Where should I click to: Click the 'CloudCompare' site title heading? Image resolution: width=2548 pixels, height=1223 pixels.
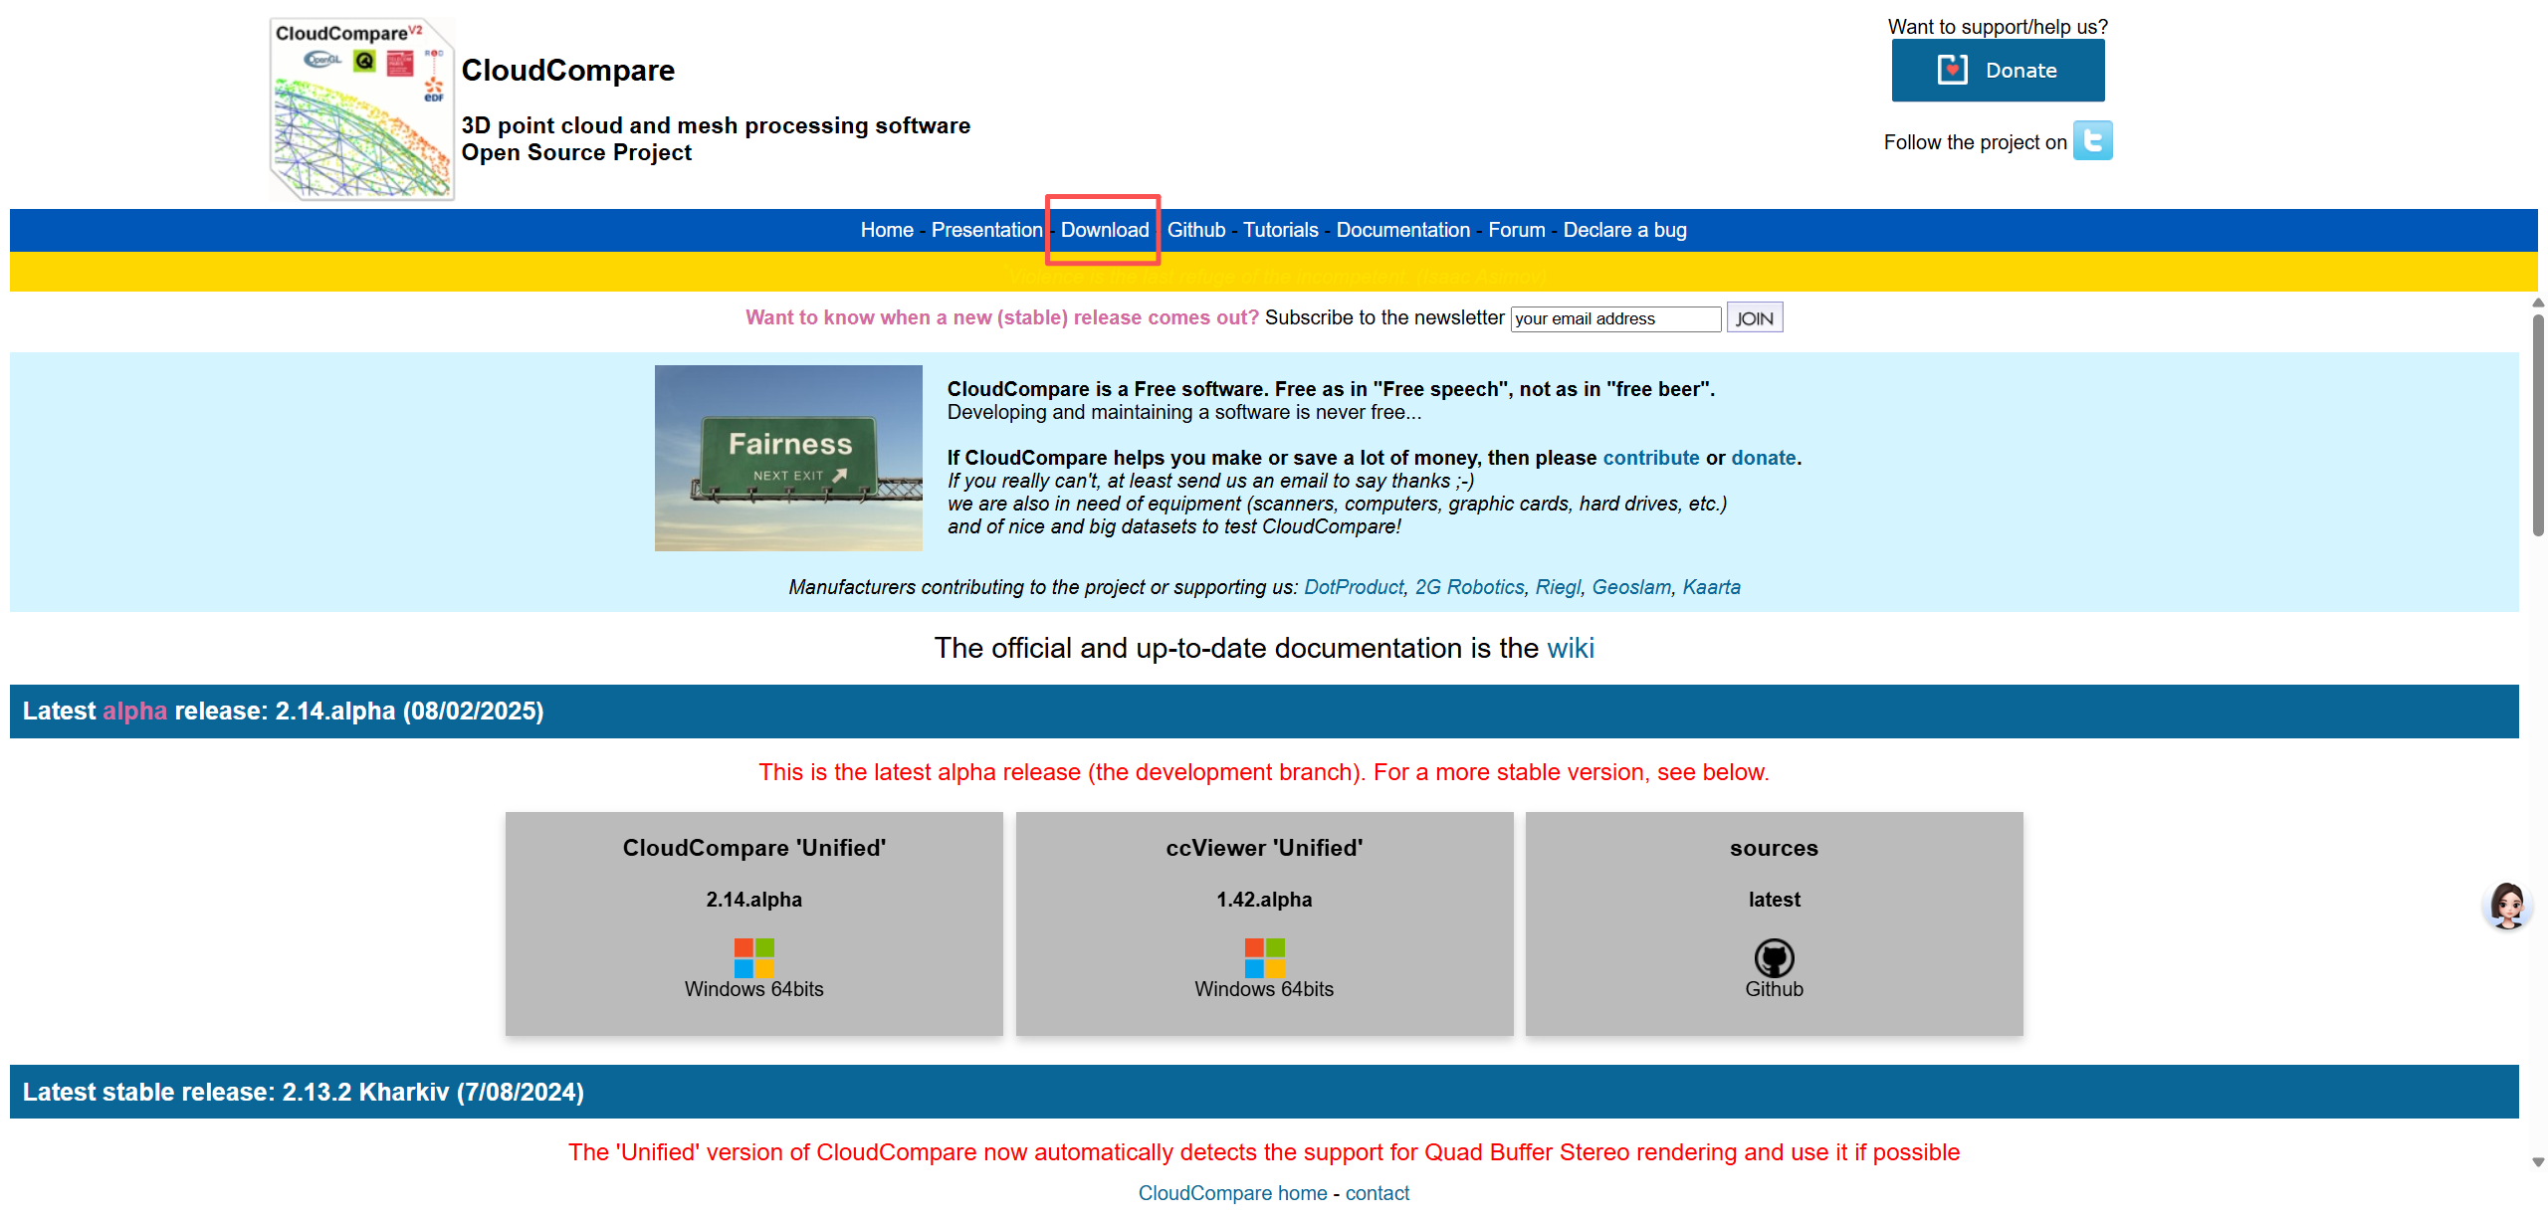[567, 71]
